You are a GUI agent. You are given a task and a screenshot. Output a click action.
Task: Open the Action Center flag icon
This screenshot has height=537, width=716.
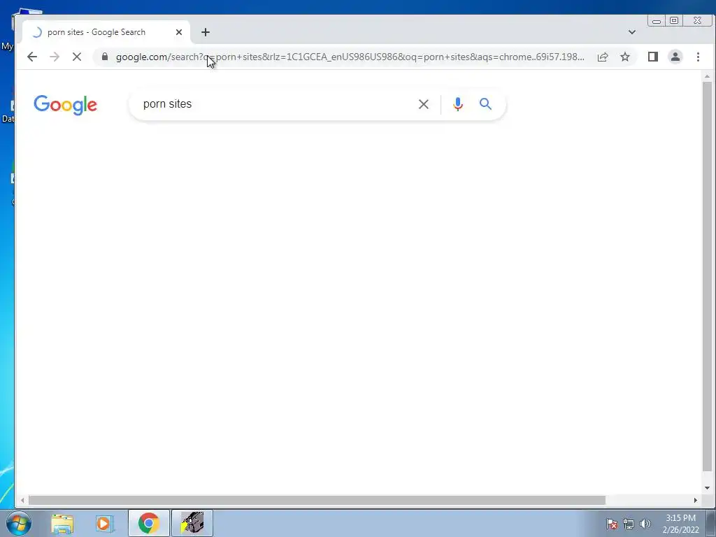pyautogui.click(x=612, y=524)
